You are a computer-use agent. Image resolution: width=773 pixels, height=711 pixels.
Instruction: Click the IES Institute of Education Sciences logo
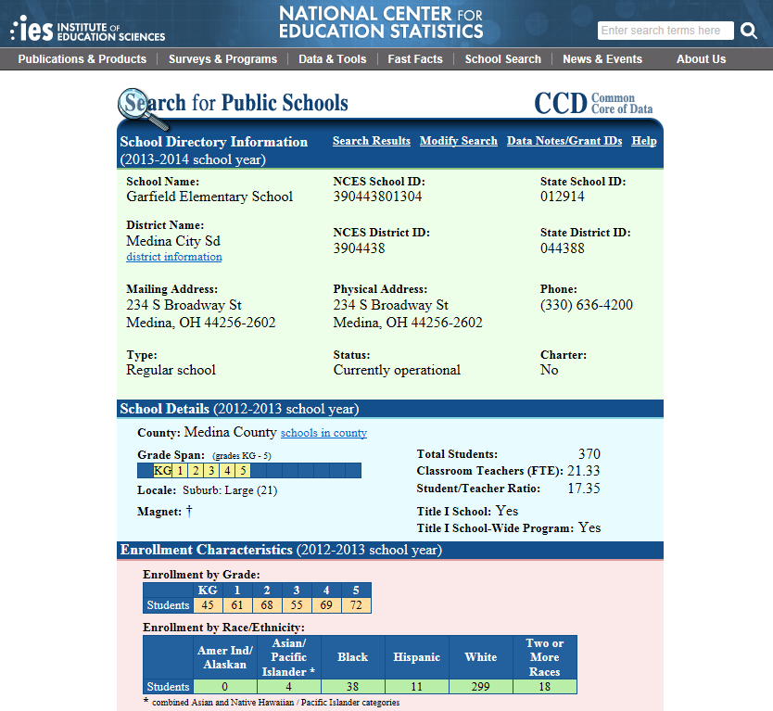click(88, 29)
